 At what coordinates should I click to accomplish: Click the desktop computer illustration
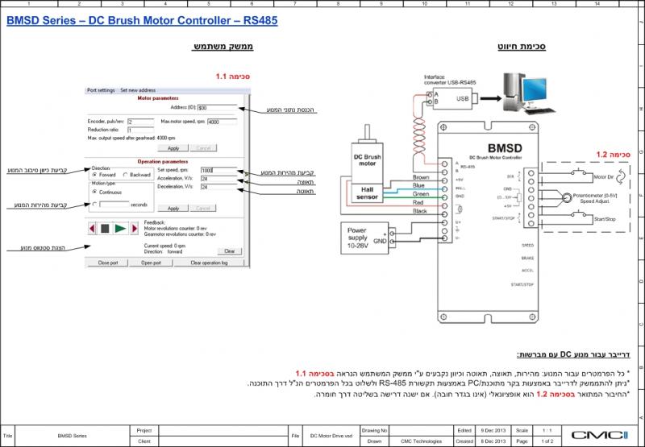click(x=529, y=94)
